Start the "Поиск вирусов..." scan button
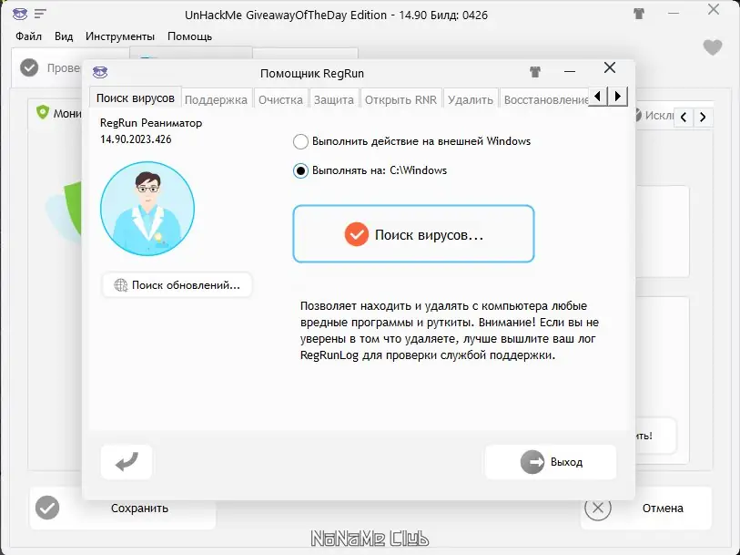This screenshot has height=555, width=740. pos(413,234)
